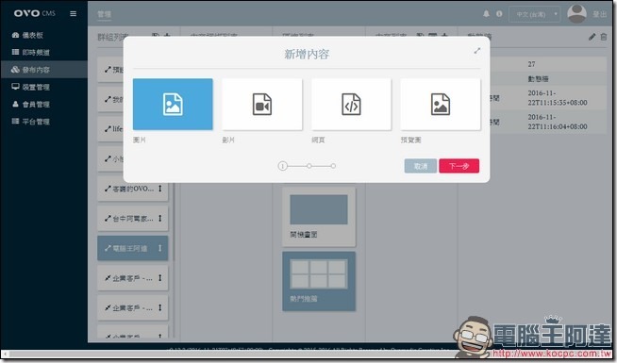Click the 取消 cancel button
Image resolution: width=617 pixels, height=363 pixels.
tap(421, 166)
